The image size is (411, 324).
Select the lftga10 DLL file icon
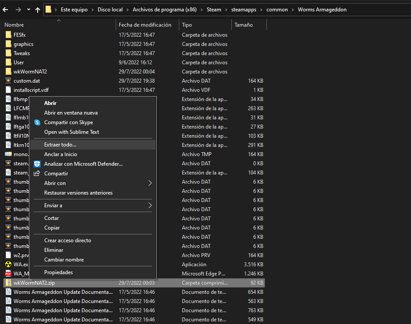pos(8,126)
